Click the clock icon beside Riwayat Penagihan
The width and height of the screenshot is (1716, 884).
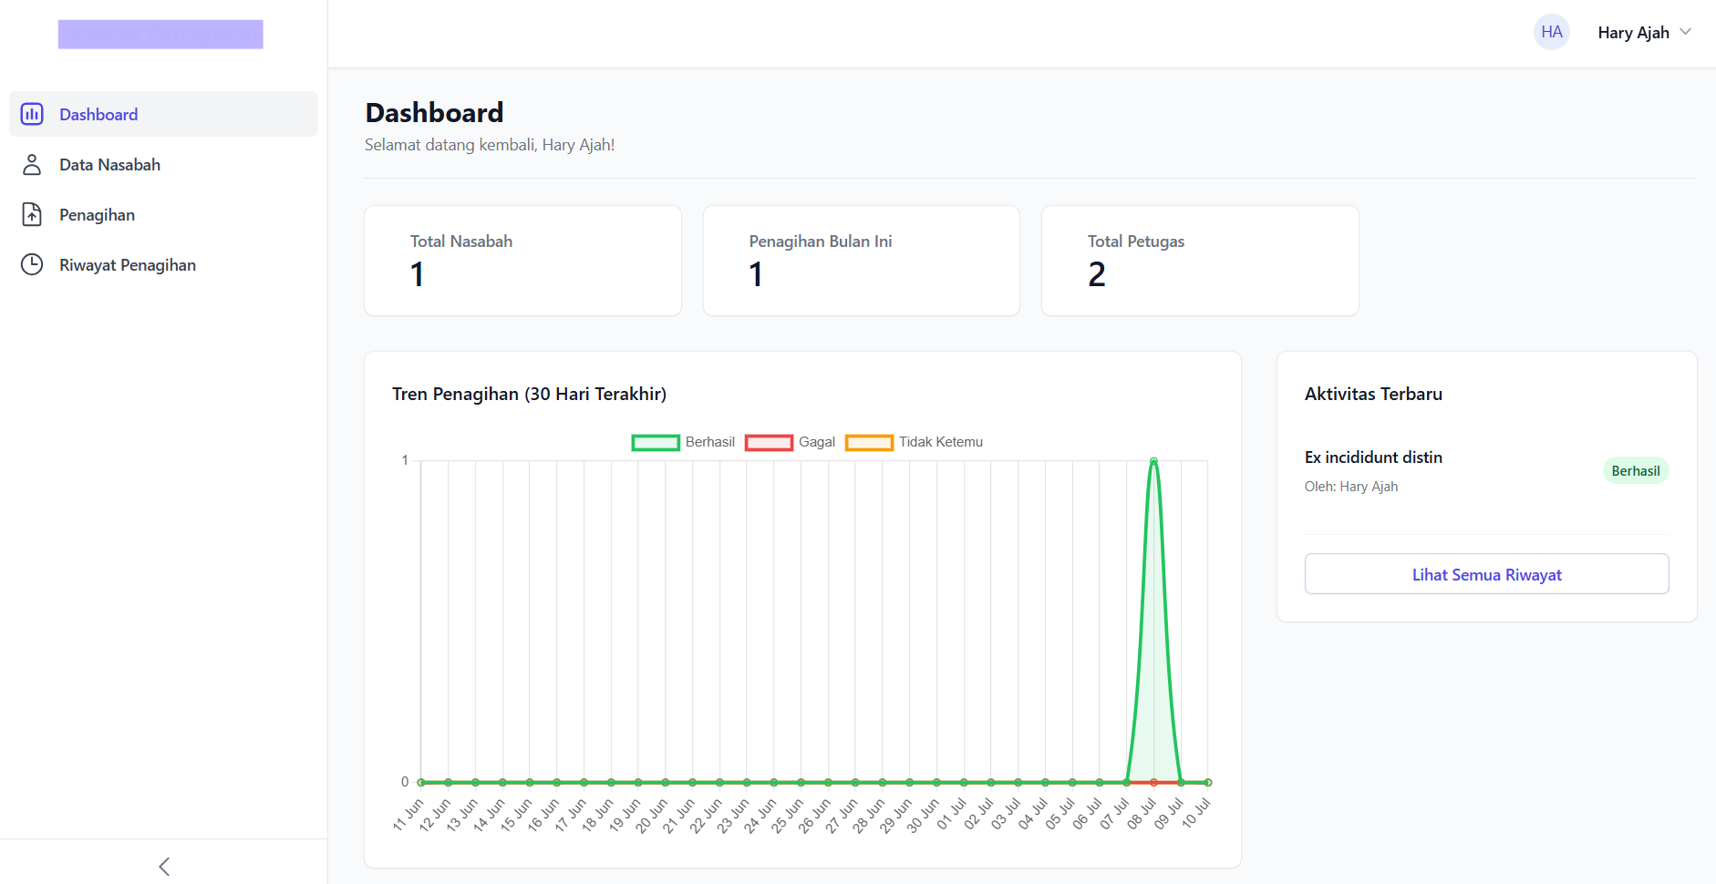tap(32, 264)
